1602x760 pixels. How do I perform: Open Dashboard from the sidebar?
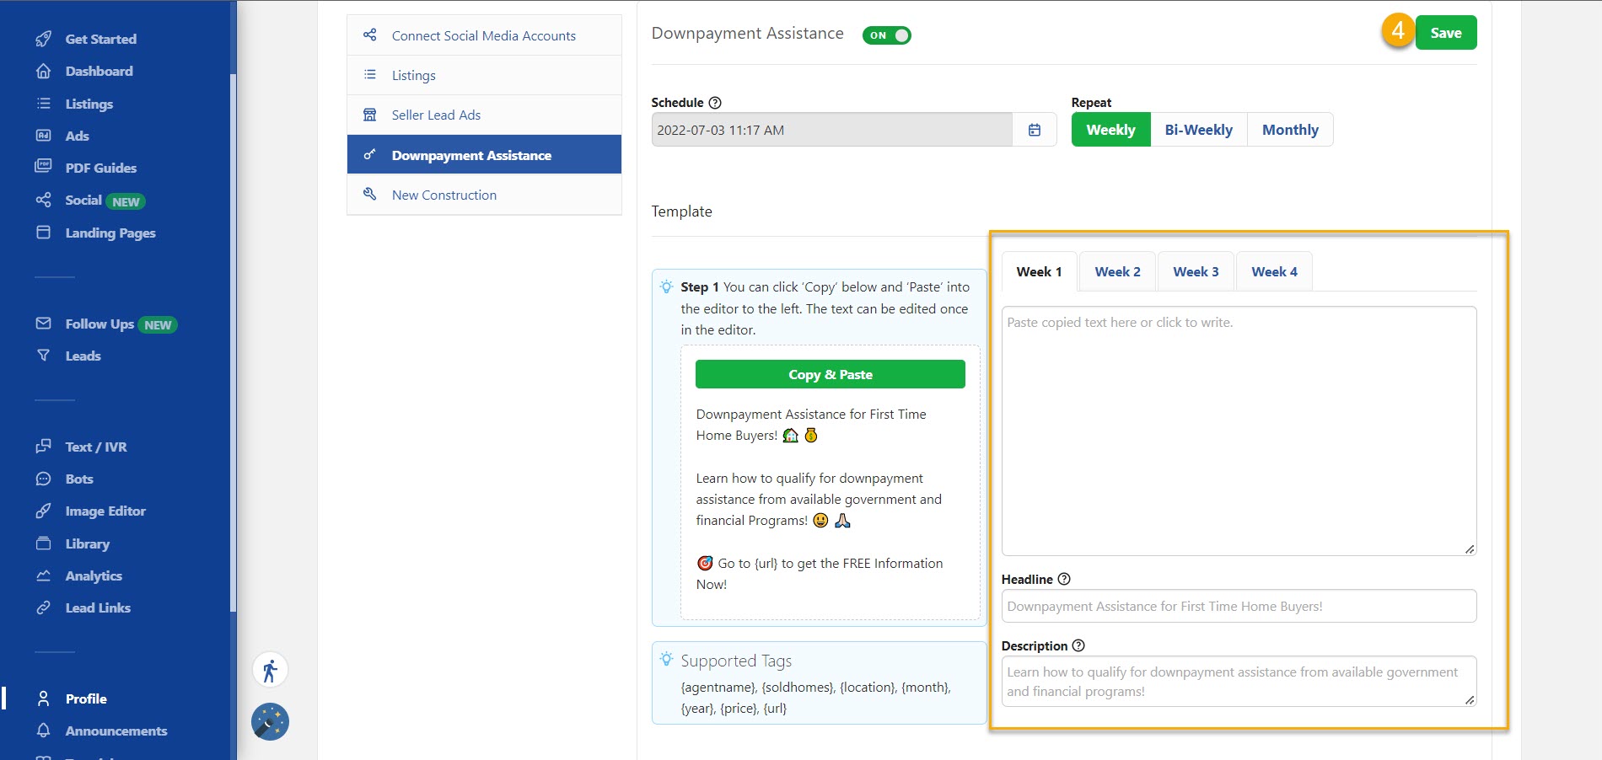[99, 72]
